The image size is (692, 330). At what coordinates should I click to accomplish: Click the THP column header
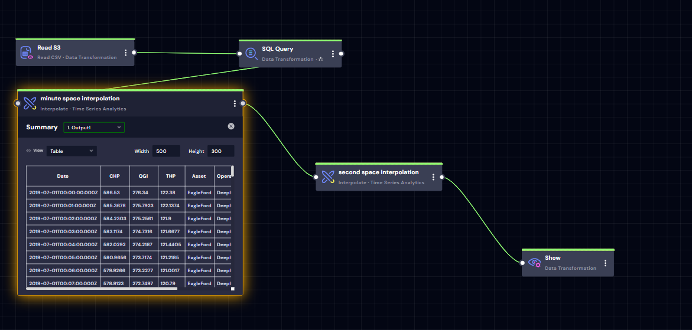coord(172,176)
